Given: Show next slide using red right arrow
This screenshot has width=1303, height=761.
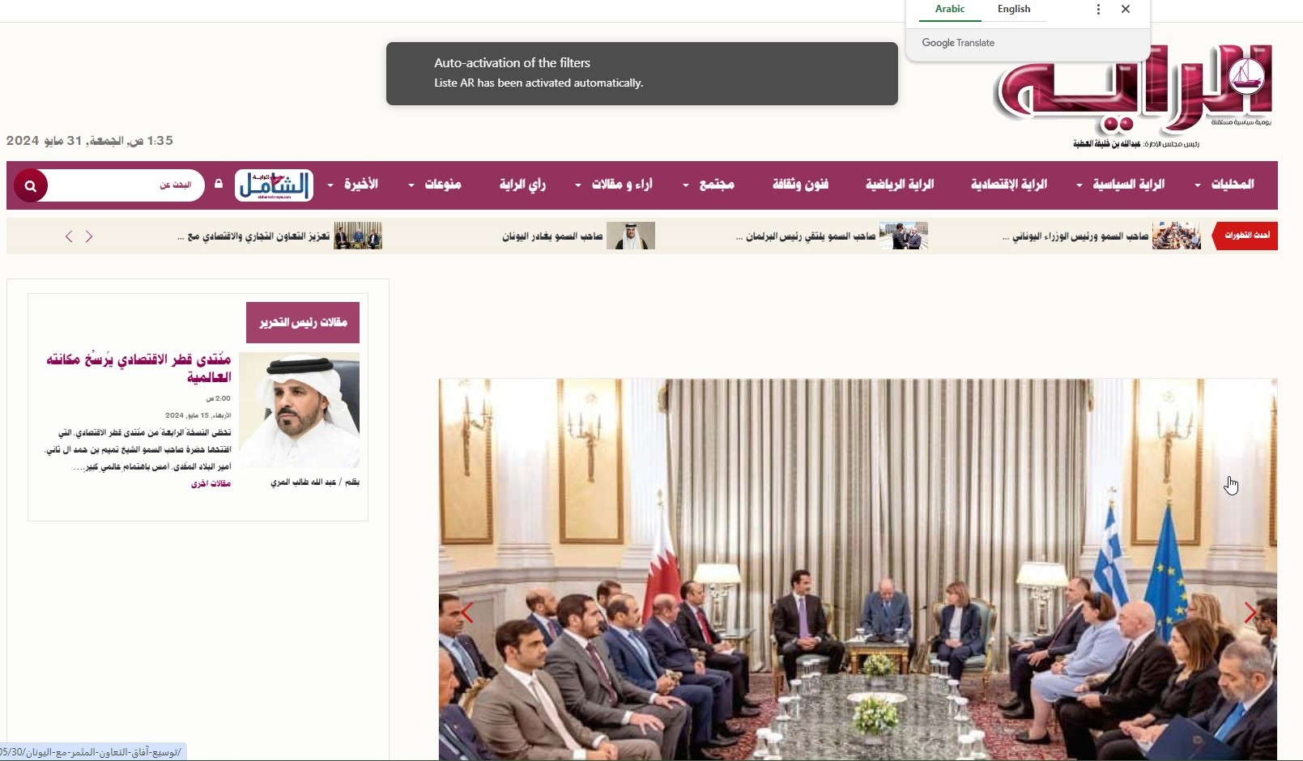Looking at the screenshot, I should [1250, 613].
